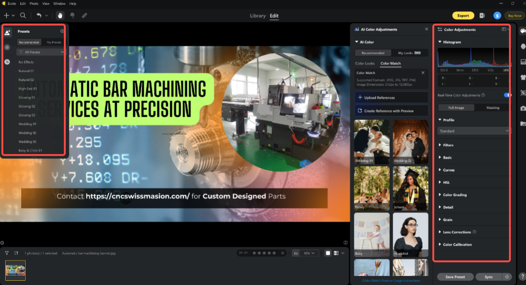
Task: Select Recommended in AI Color section
Action: point(373,53)
